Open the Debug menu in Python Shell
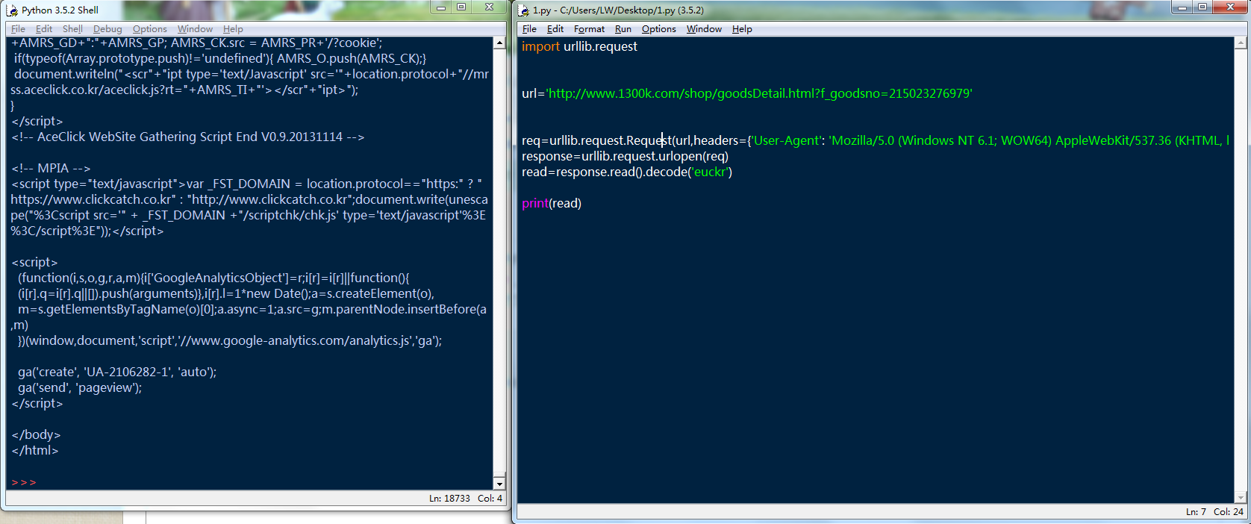This screenshot has height=524, width=1251. (x=107, y=29)
